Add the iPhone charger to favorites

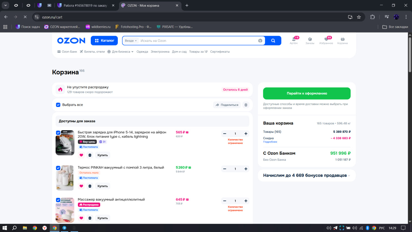click(81, 155)
